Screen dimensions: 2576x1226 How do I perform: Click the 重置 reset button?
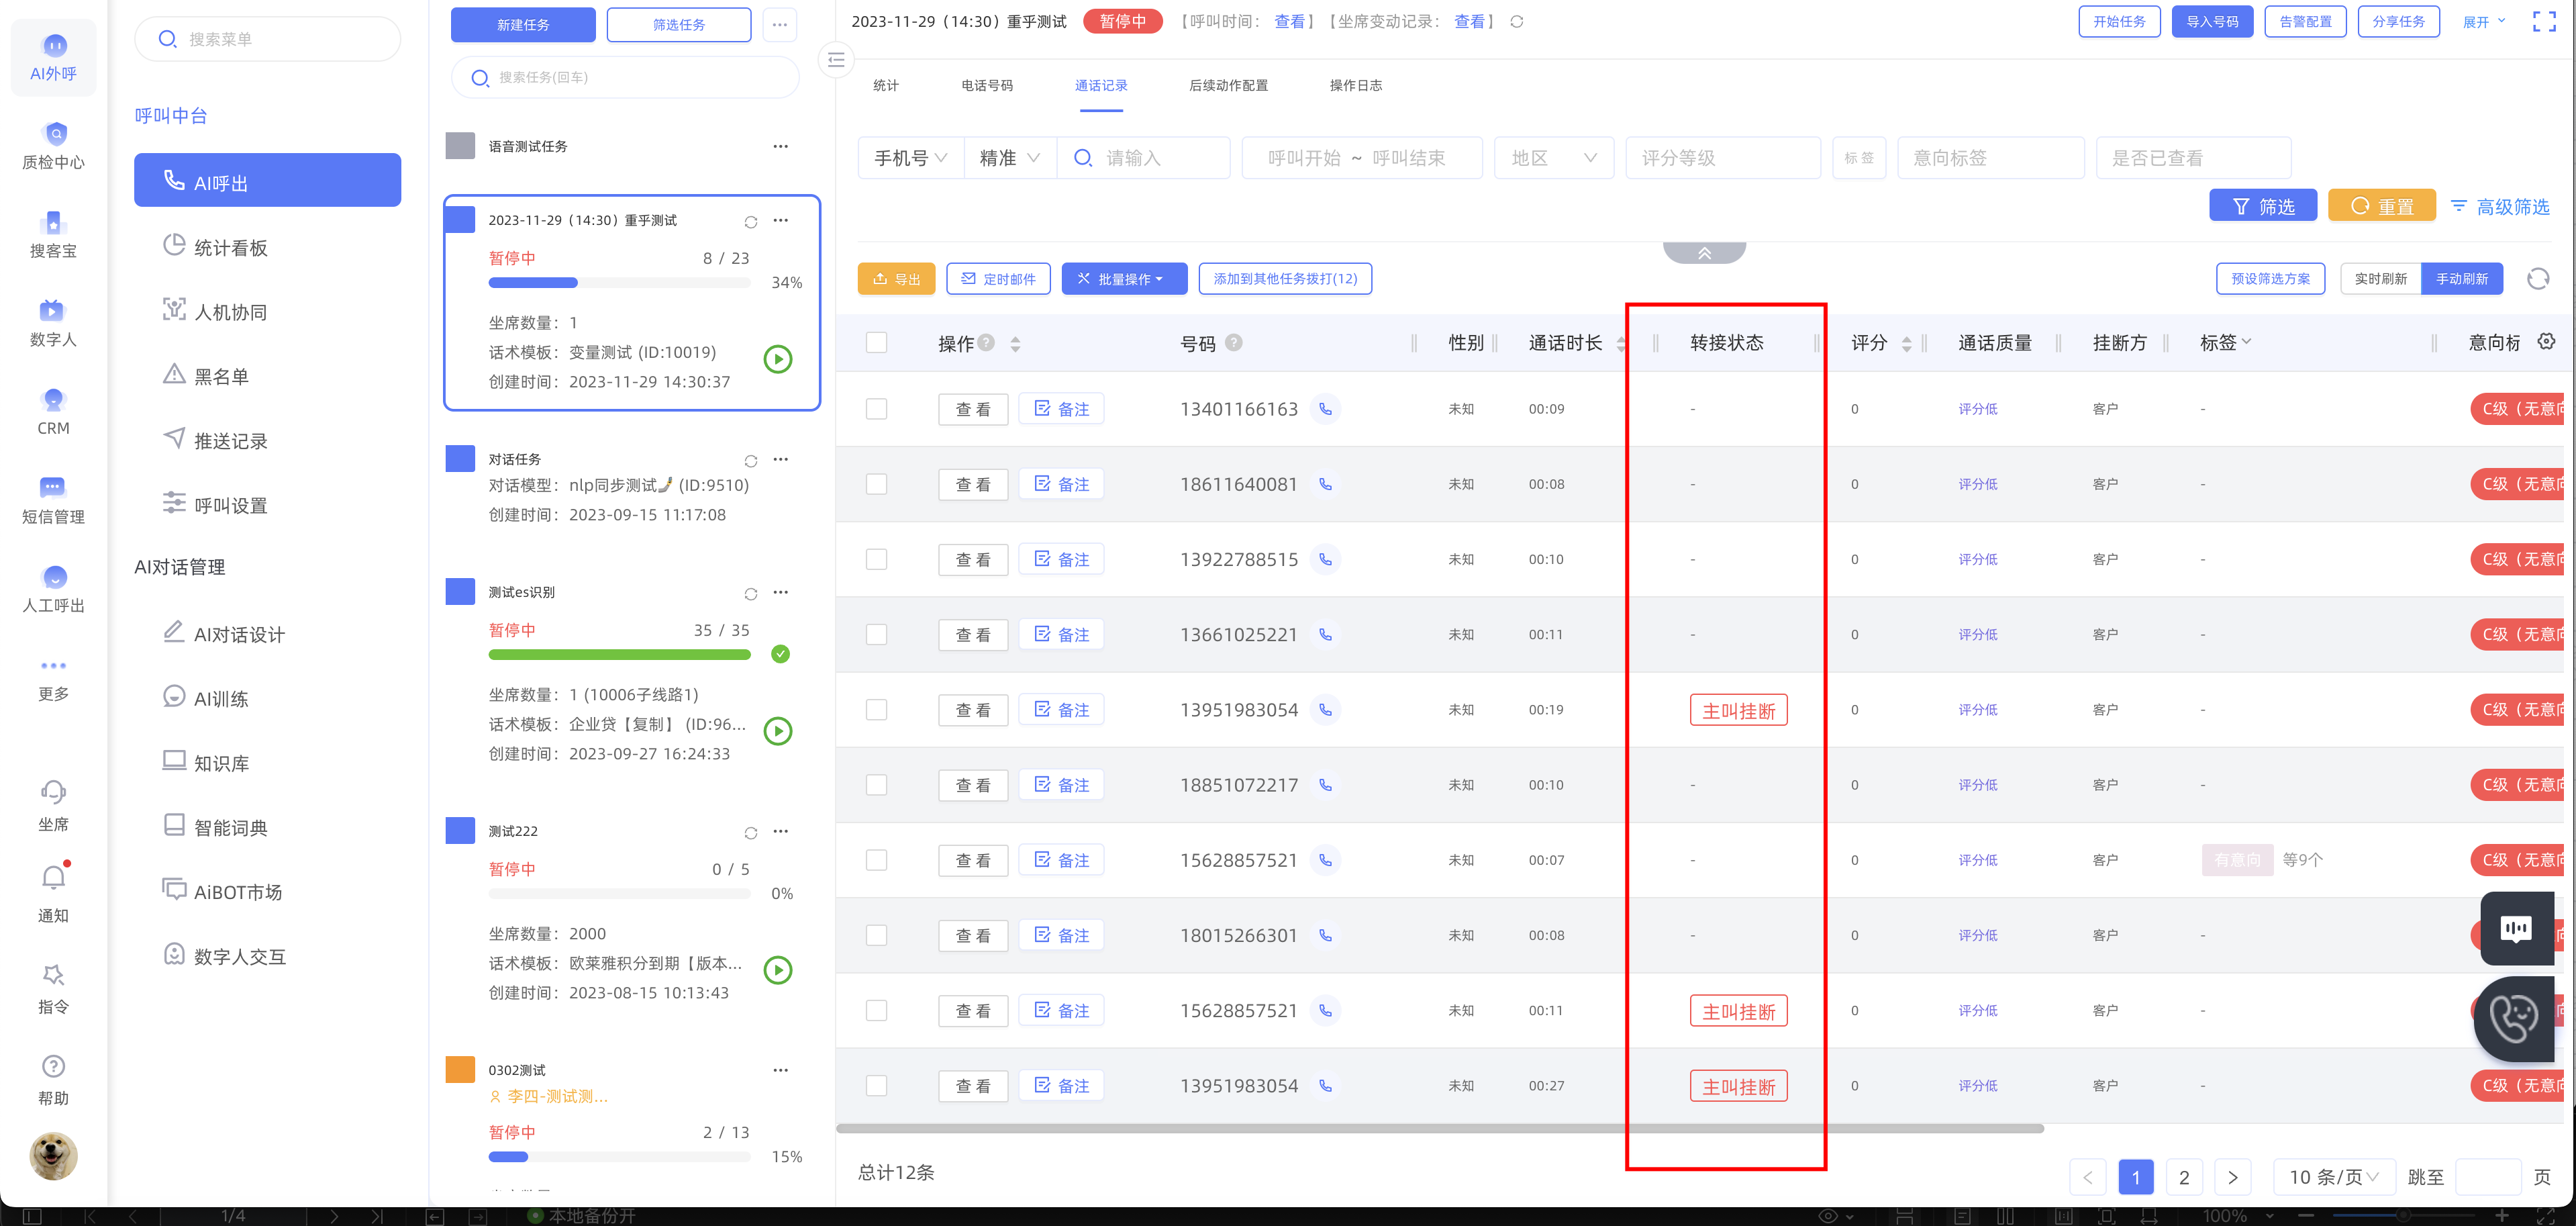tap(2381, 206)
